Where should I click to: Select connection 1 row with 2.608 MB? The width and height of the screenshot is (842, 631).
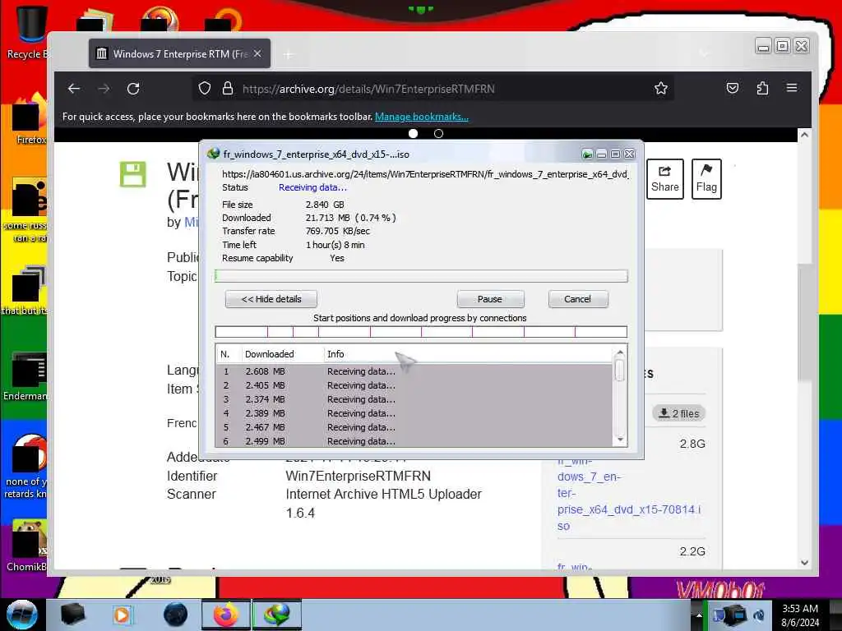click(414, 371)
